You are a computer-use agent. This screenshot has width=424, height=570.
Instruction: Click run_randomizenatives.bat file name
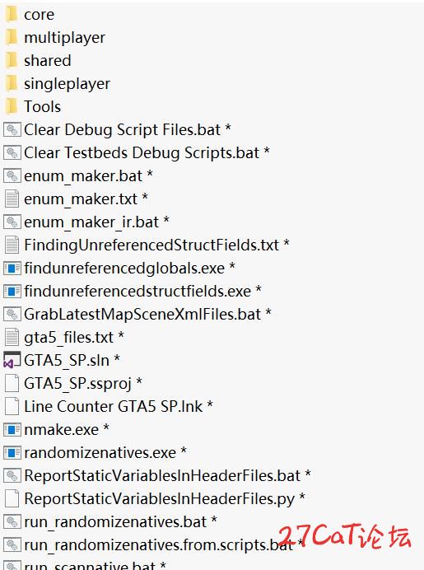[115, 522]
